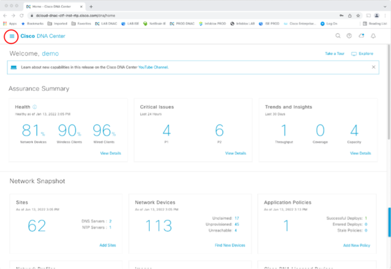391x269 pixels.
Task: View Details in Critical Issues card
Action: [236, 153]
